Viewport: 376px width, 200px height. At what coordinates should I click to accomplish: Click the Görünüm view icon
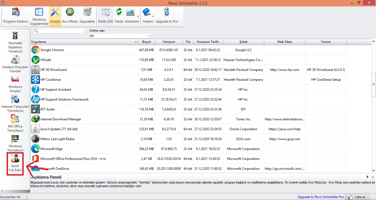[130, 12]
